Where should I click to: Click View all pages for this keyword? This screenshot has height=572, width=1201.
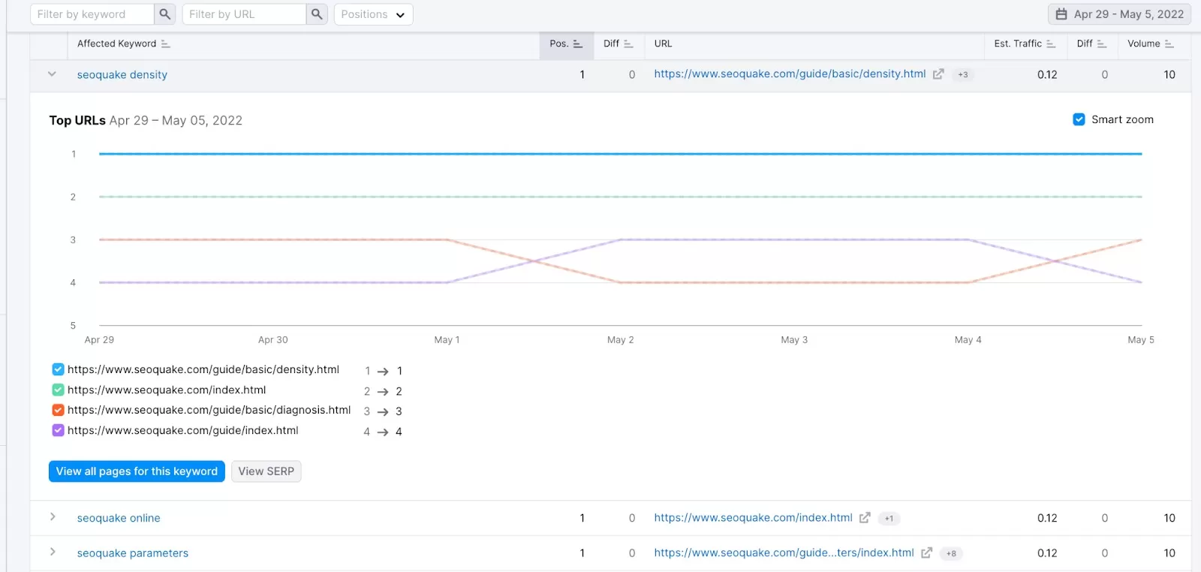pyautogui.click(x=137, y=471)
